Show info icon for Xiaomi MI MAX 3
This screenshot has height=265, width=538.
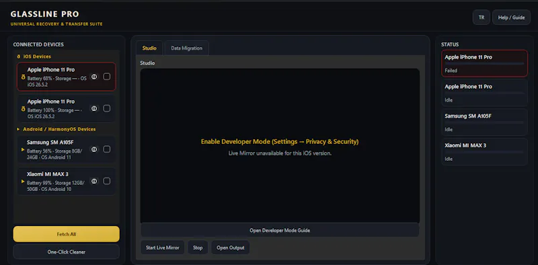tap(94, 181)
